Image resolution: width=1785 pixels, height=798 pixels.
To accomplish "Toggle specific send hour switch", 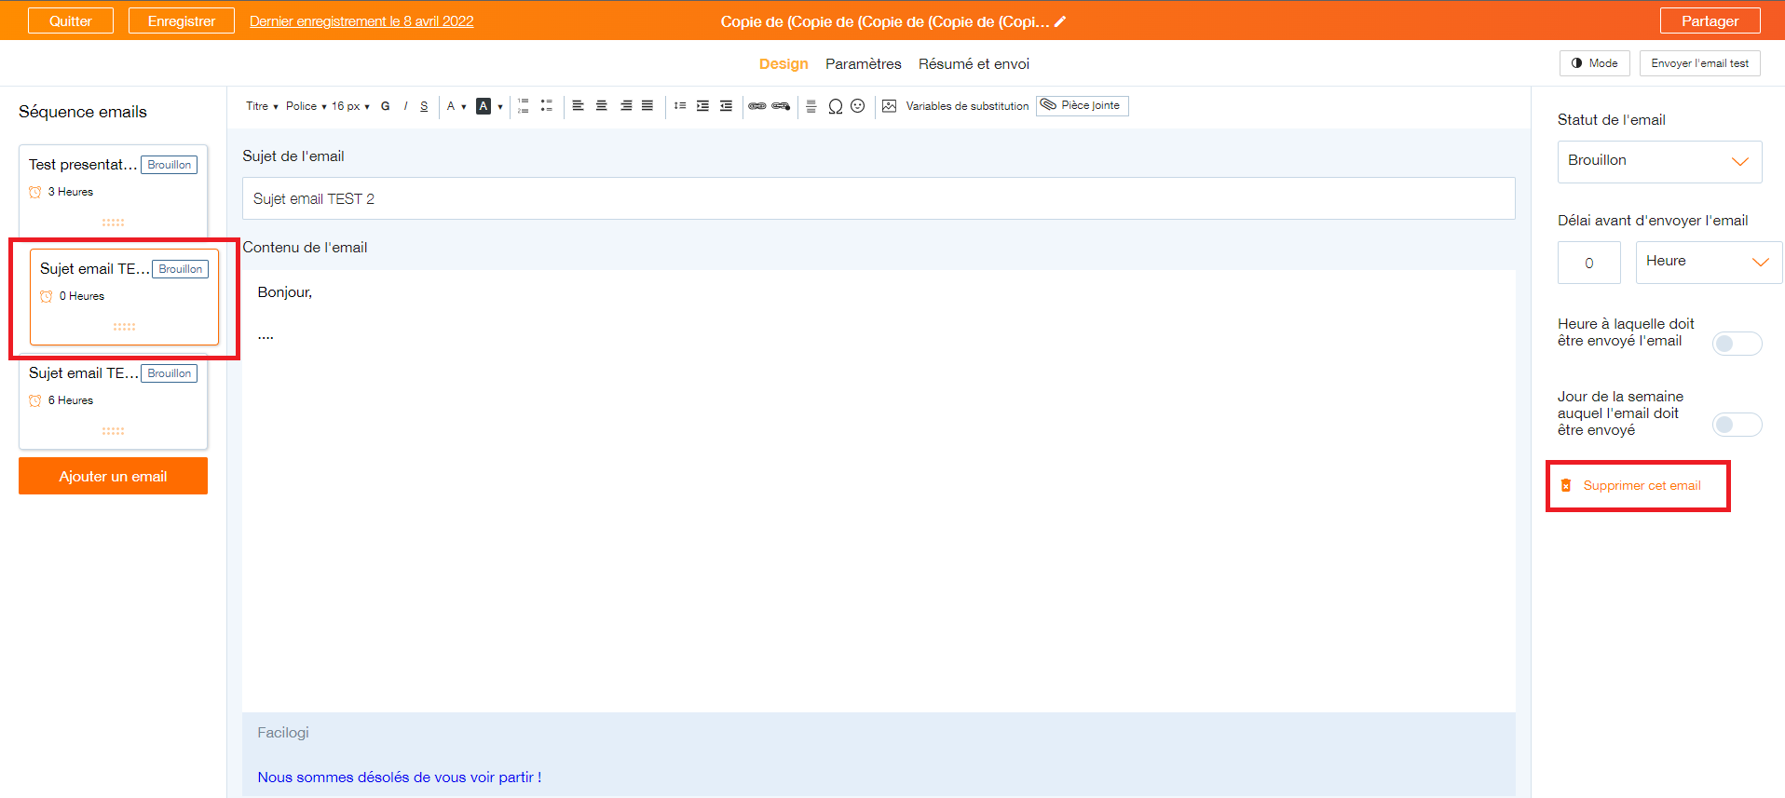I will tap(1737, 344).
